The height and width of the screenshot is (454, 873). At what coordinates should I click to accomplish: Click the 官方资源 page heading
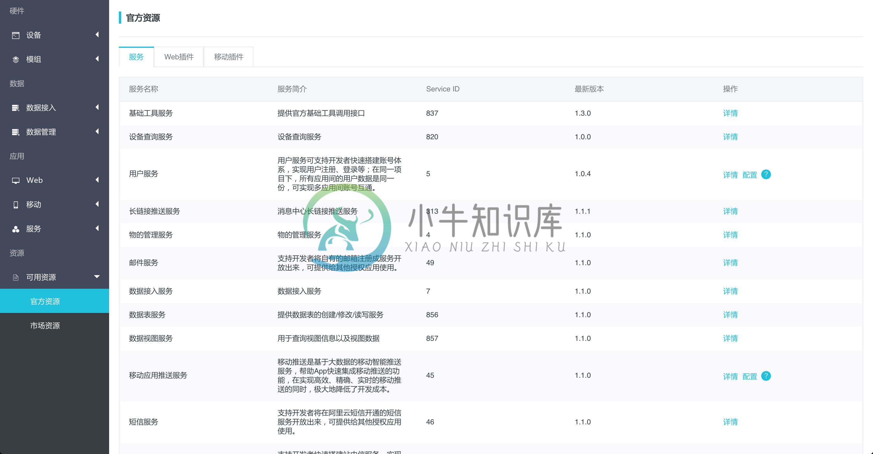tap(143, 18)
